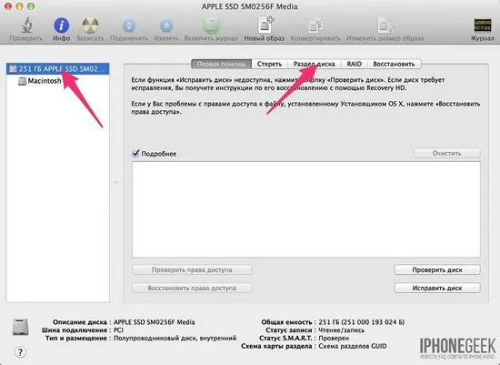
Task: Click the Включить журнал toolbar icon
Action: pyautogui.click(x=211, y=25)
